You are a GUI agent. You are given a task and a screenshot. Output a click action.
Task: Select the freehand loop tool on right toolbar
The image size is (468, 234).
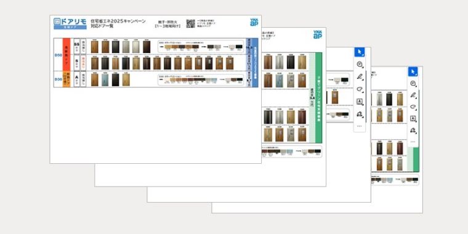coord(413,107)
